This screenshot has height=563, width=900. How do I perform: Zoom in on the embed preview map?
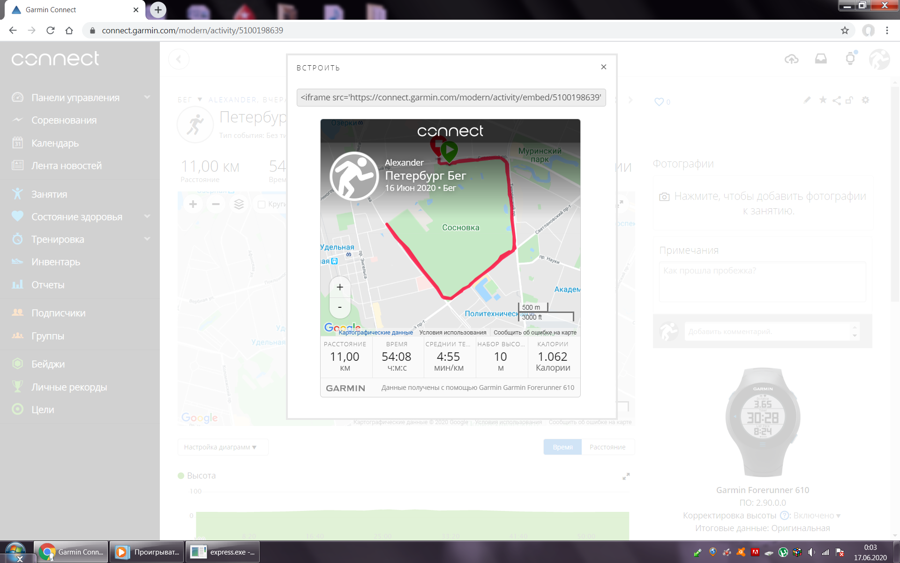point(340,287)
